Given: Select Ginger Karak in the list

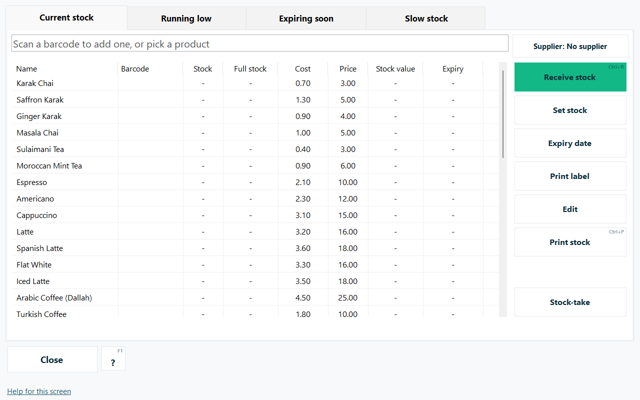Looking at the screenshot, I should [x=255, y=116].
